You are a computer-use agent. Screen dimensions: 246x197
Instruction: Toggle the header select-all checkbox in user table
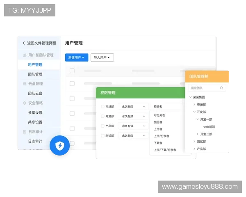(72, 71)
